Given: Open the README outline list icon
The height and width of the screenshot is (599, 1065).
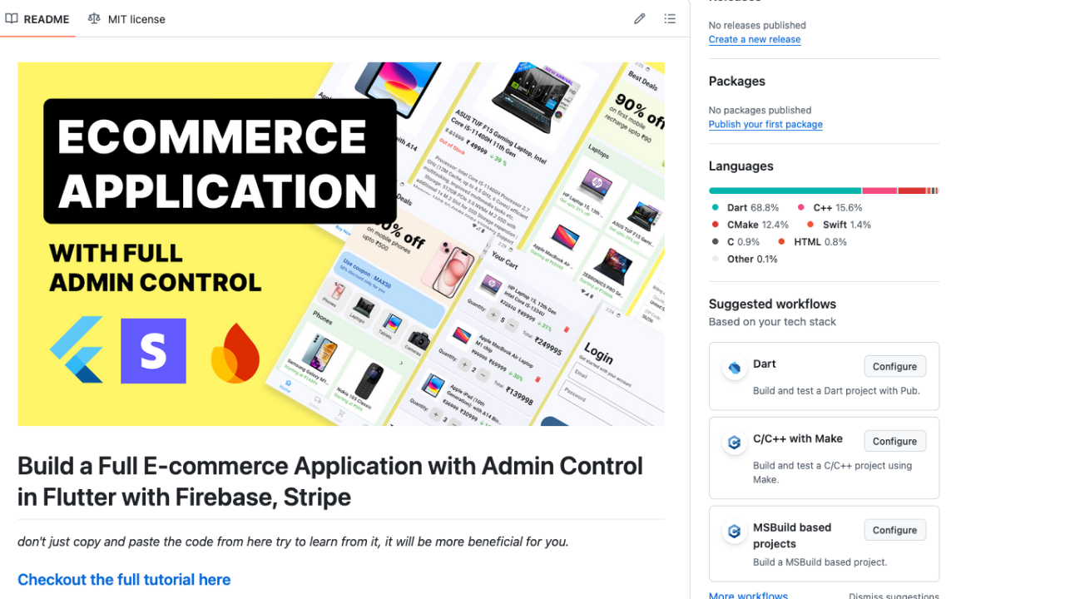Looking at the screenshot, I should point(670,18).
